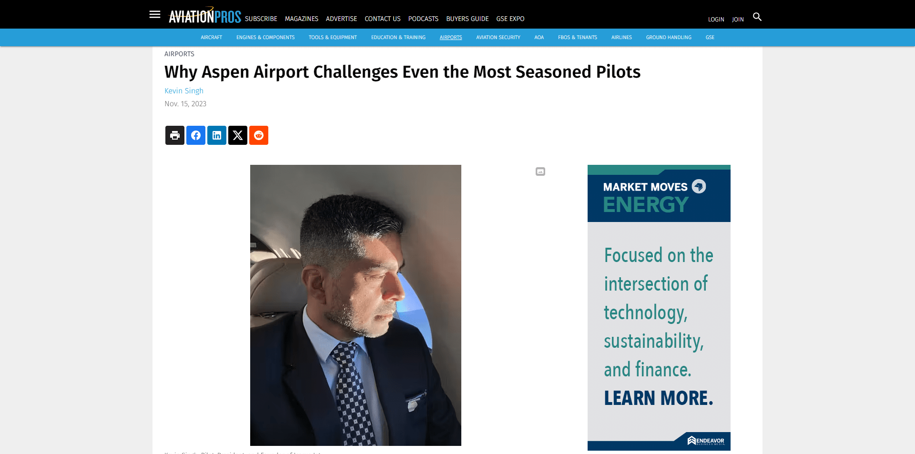Select the AIRPORTS navigation tab

[450, 37]
